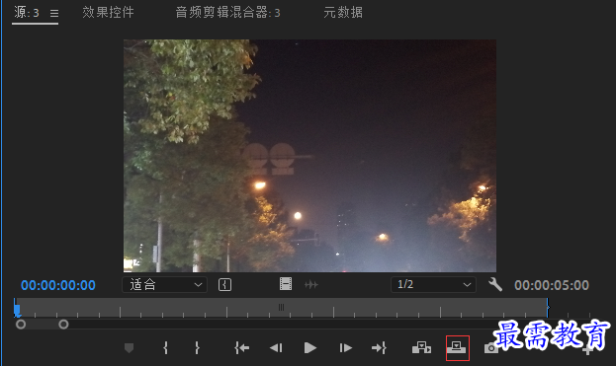The image size is (616, 366).
Task: Click the duration timecode 00:00:05:00
Action: (552, 285)
